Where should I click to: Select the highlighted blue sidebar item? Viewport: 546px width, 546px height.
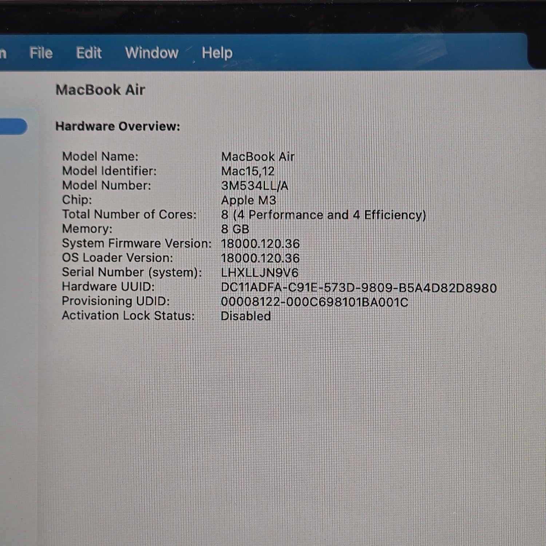(x=13, y=126)
